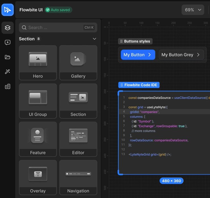Click the 480 × 360 size badge
210x198 pixels.
[171, 181]
